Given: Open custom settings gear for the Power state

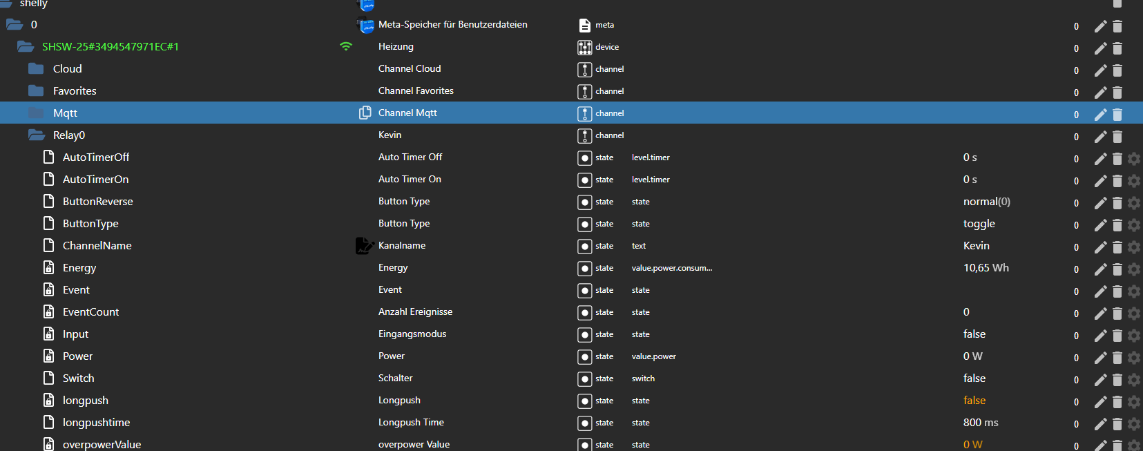Looking at the screenshot, I should pos(1133,358).
